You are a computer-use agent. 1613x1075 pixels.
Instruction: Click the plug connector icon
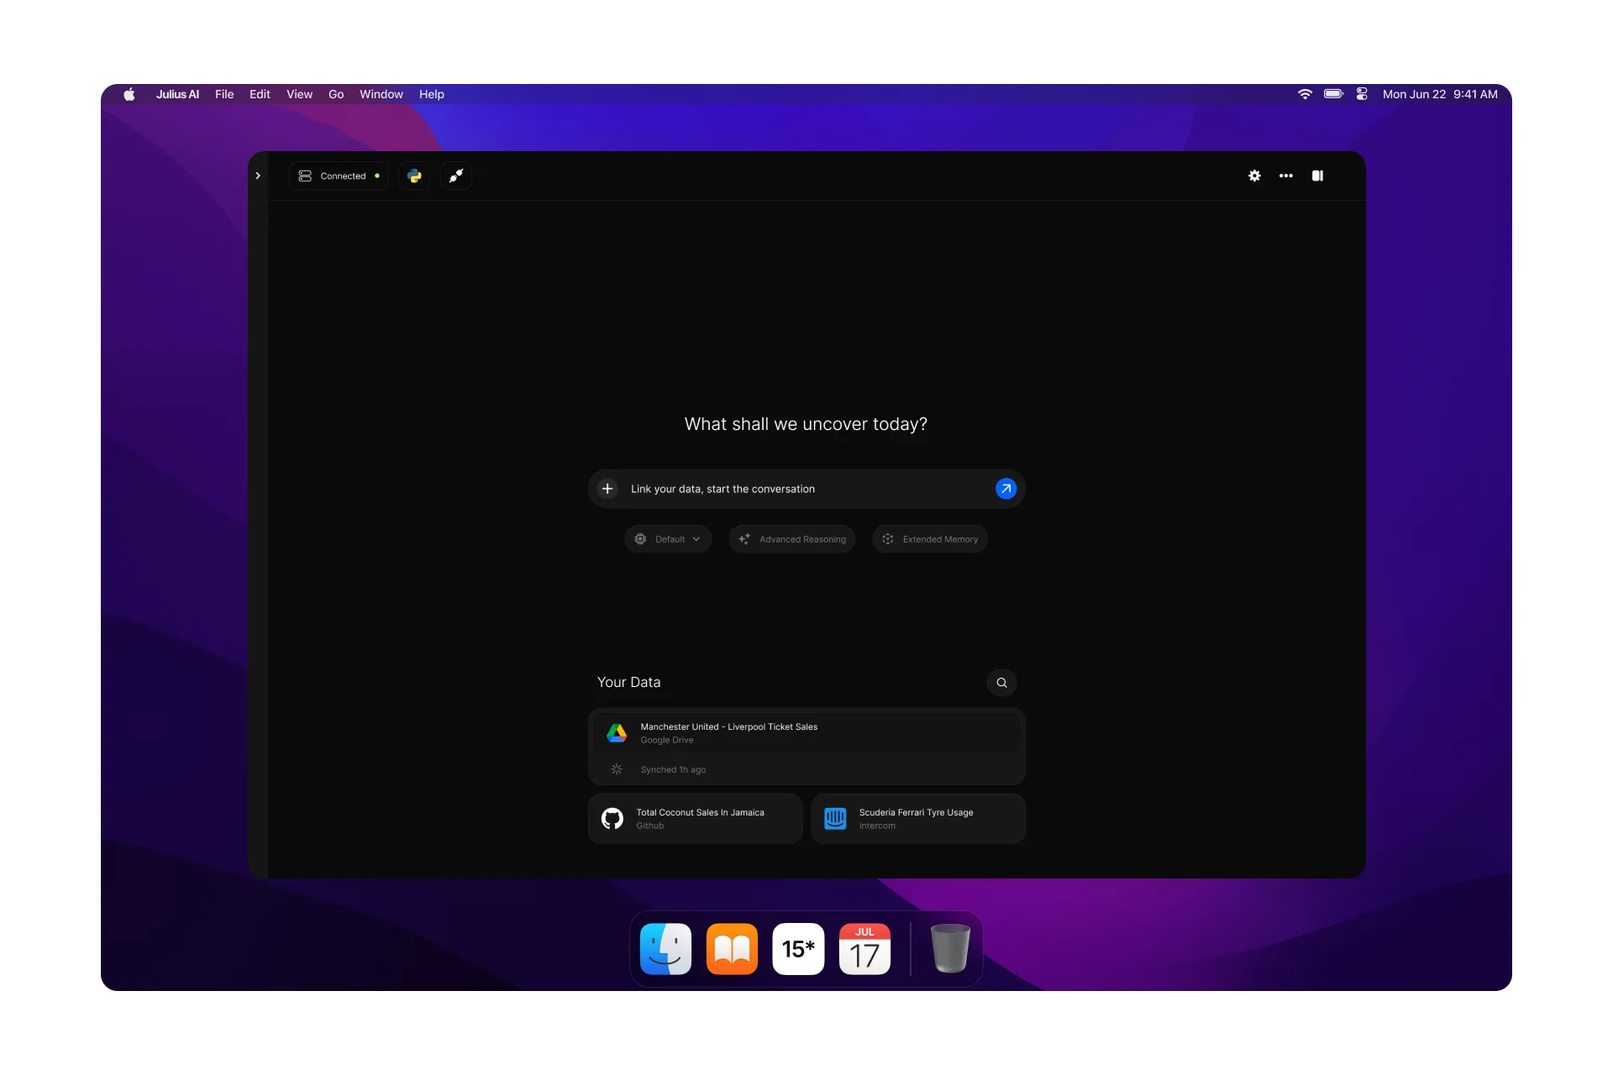click(x=456, y=176)
